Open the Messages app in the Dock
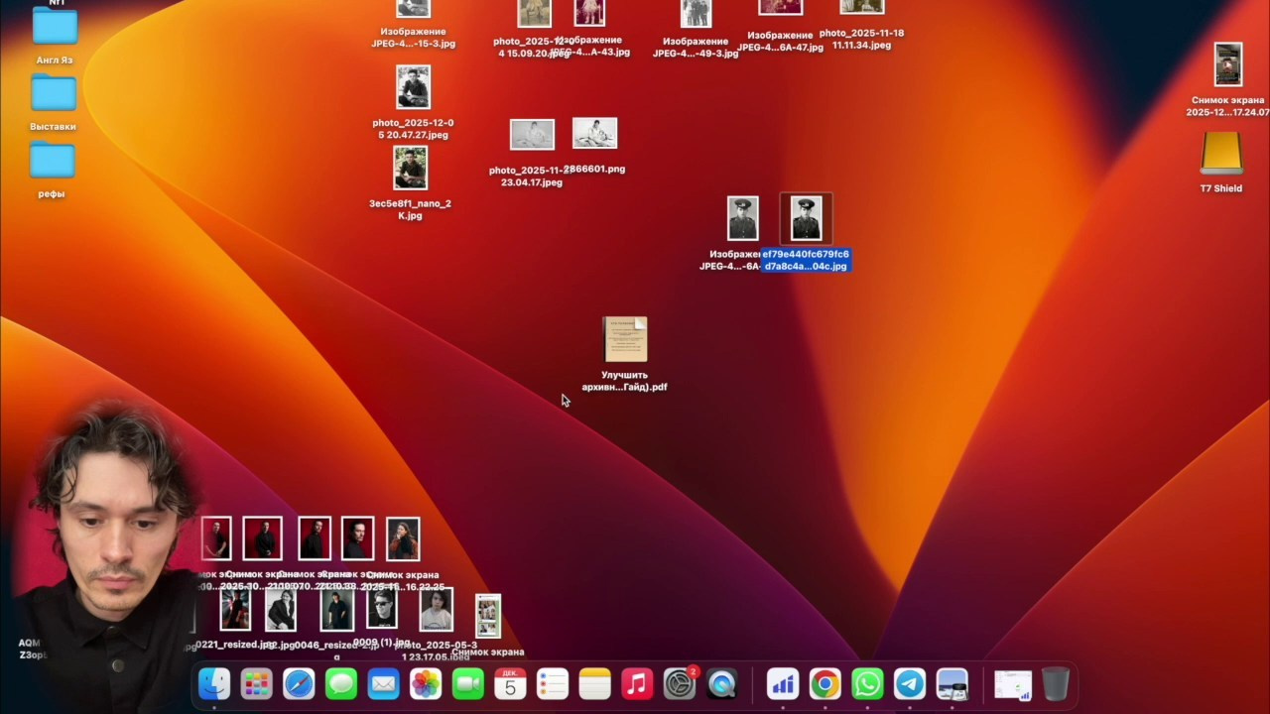Viewport: 1270px width, 714px height. click(341, 684)
